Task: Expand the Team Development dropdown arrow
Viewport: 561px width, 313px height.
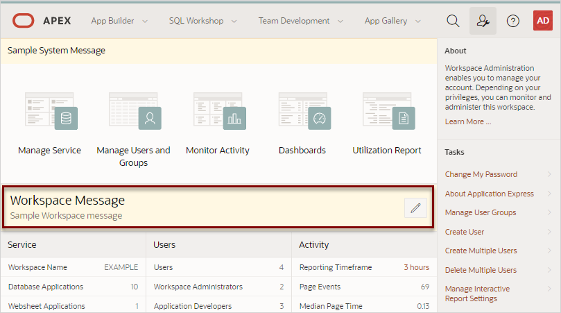Action: click(340, 21)
